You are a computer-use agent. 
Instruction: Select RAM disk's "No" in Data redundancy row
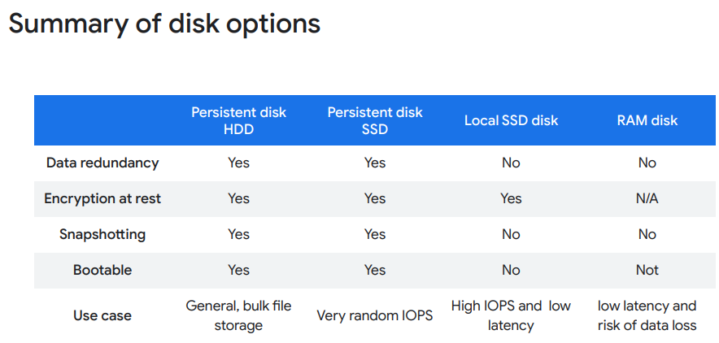[647, 163]
